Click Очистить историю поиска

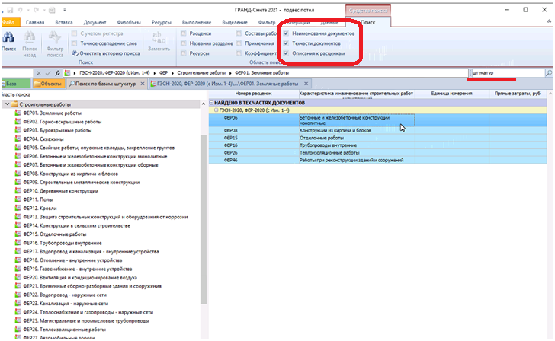click(x=106, y=53)
